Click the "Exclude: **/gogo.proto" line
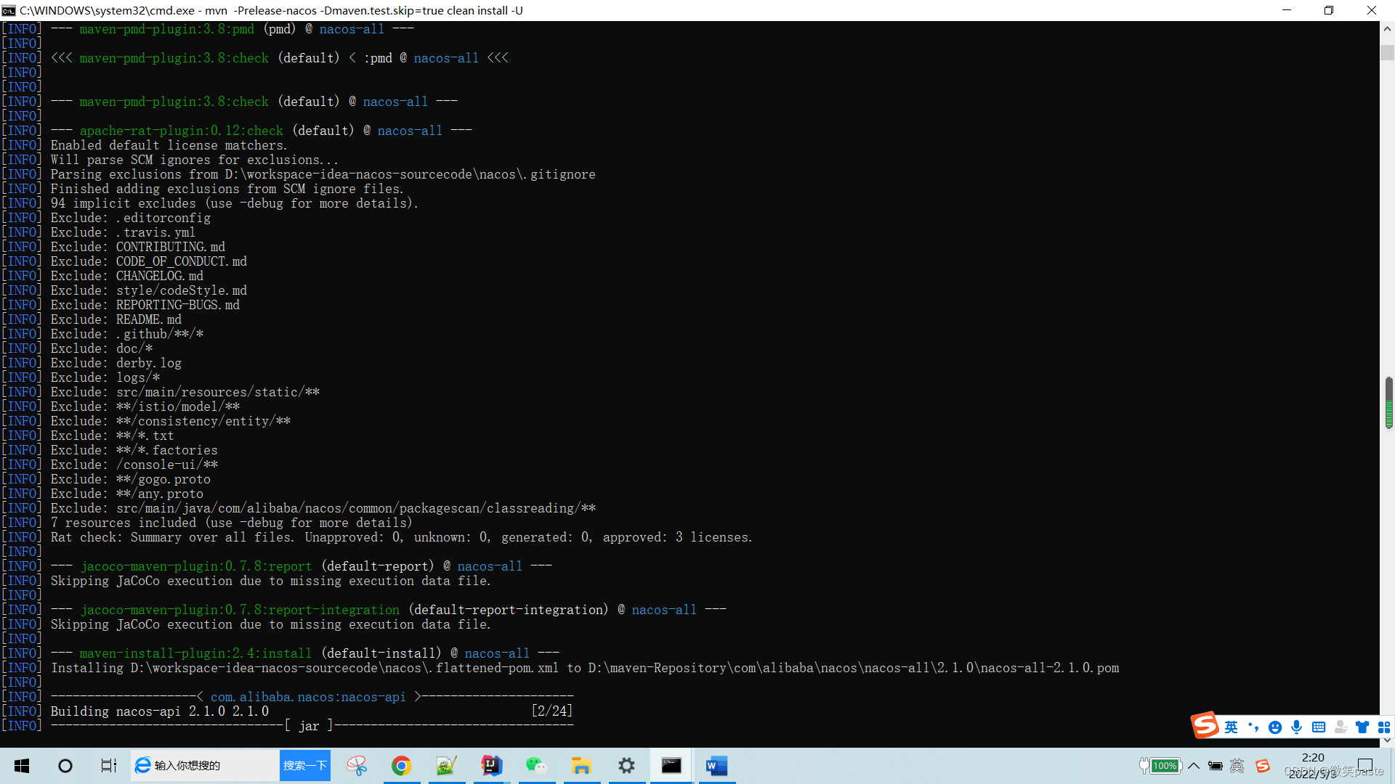 pos(131,479)
